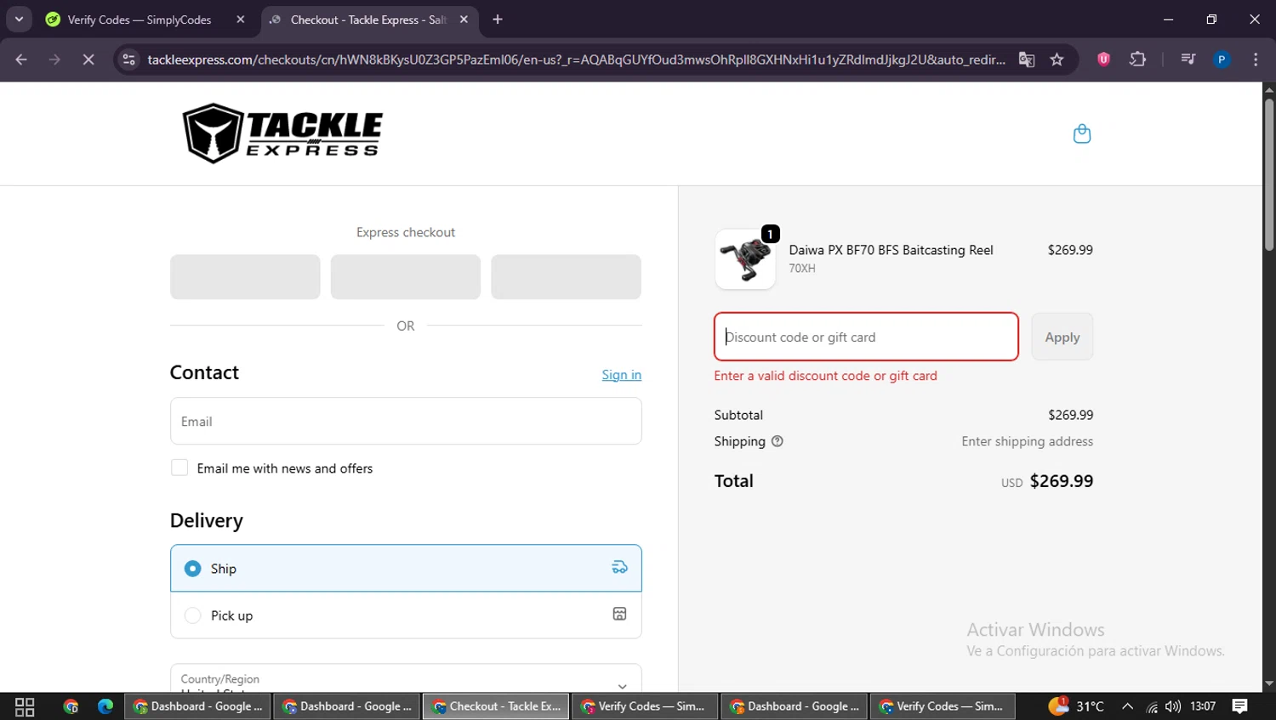Click the middle express checkout button placeholder

click(406, 277)
